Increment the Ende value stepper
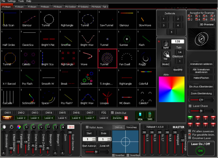 [109, 138]
